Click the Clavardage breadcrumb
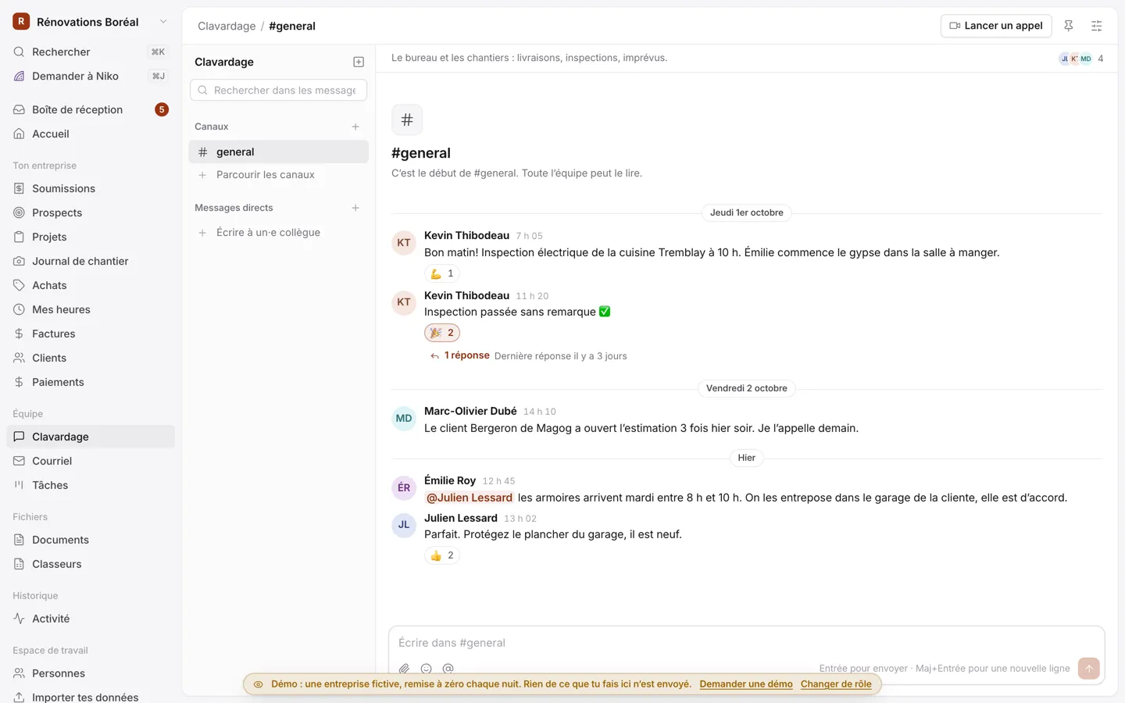The width and height of the screenshot is (1125, 703). coord(227,26)
